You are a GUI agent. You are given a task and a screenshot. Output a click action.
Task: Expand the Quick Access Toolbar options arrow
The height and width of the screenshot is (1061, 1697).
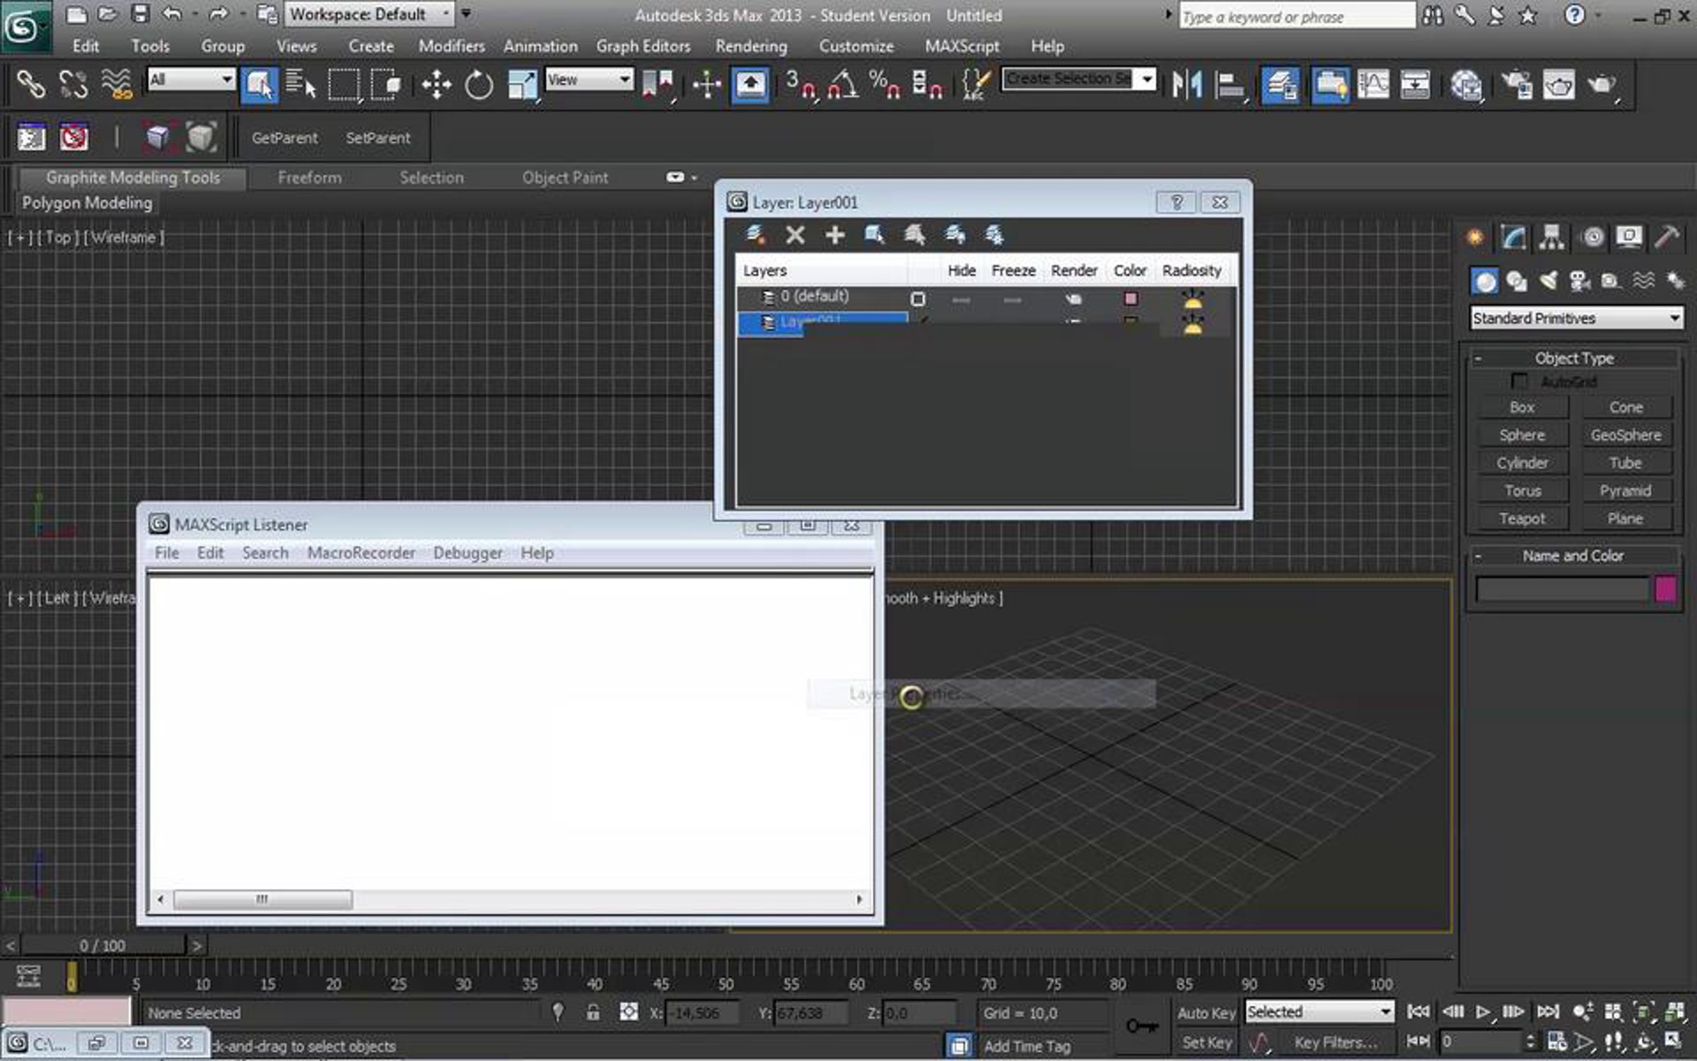pos(466,13)
